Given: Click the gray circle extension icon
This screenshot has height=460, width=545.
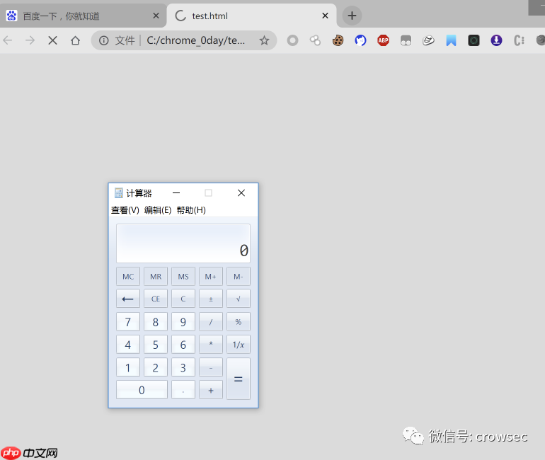Looking at the screenshot, I should click(x=292, y=40).
